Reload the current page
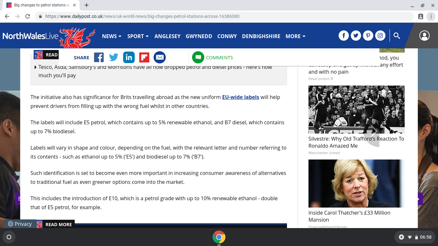Viewport: 438px width, 246px height. [28, 16]
